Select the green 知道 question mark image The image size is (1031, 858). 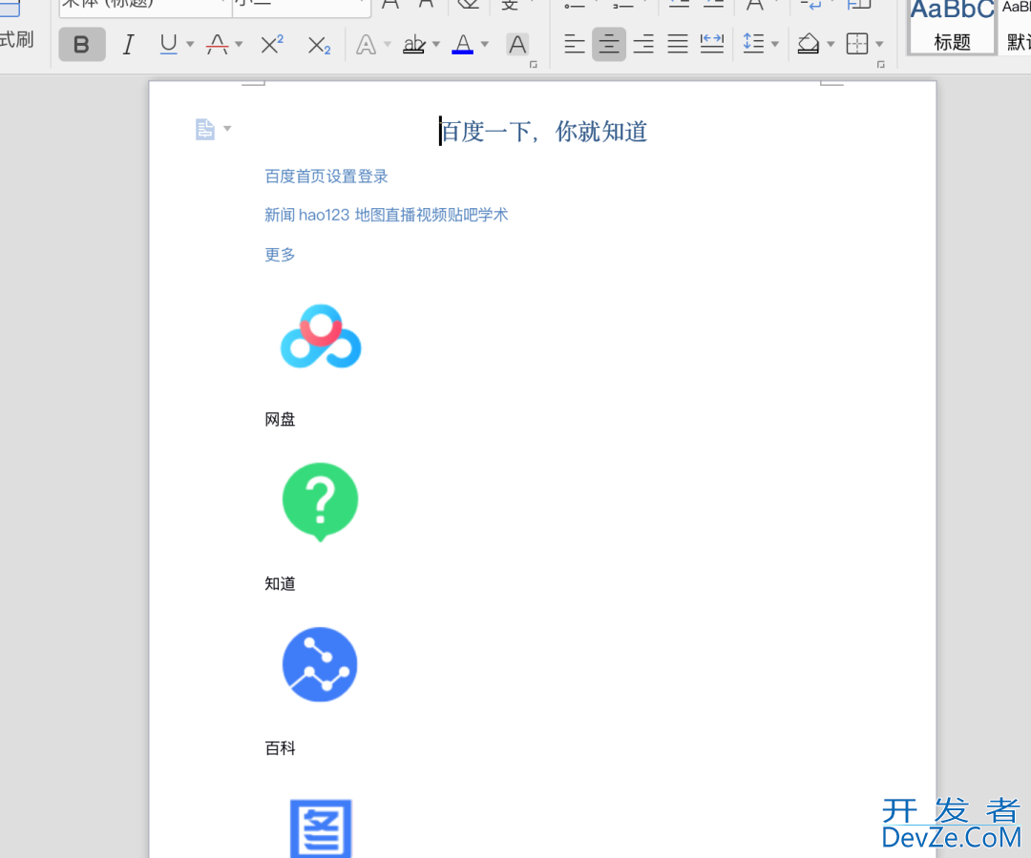[x=320, y=502]
